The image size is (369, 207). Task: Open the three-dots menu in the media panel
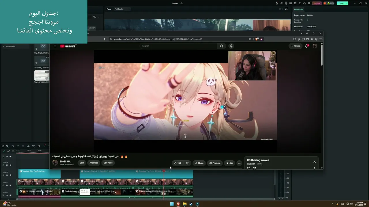coord(99,17)
